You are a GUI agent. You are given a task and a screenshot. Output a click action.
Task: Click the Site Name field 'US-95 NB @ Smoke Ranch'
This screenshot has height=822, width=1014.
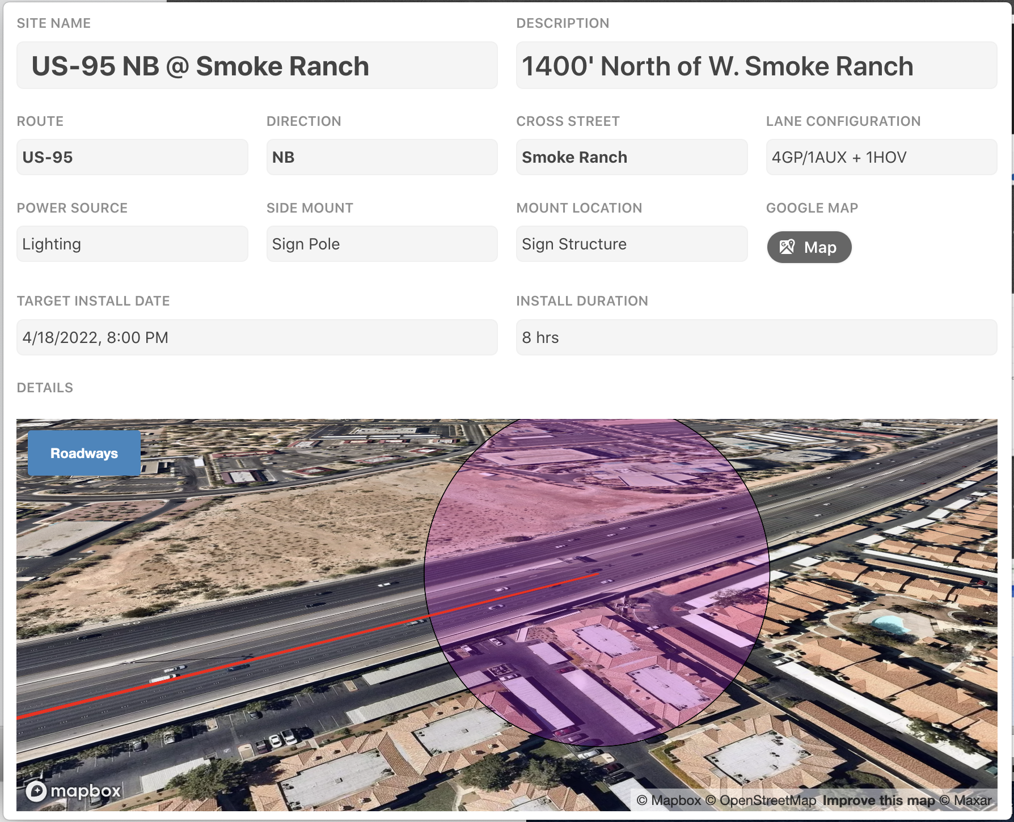click(257, 65)
